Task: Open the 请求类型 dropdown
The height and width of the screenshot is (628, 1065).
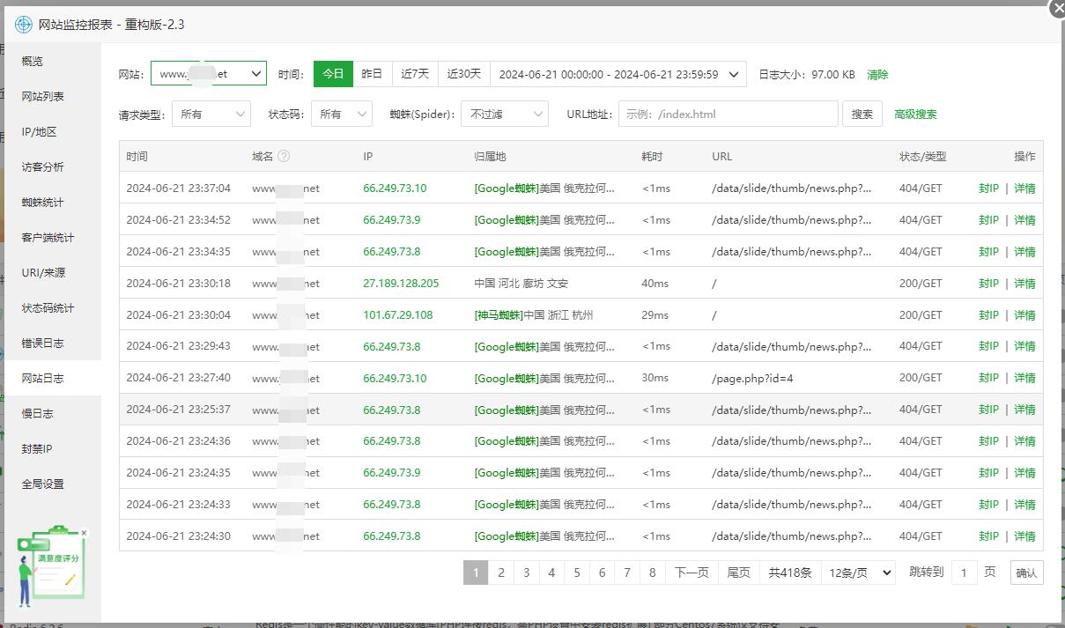Action: (211, 114)
